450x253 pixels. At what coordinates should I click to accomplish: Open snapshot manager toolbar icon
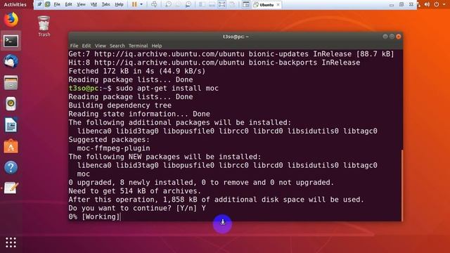click(188, 4)
